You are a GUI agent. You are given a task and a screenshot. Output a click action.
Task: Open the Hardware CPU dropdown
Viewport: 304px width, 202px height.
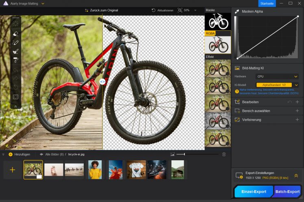click(277, 77)
